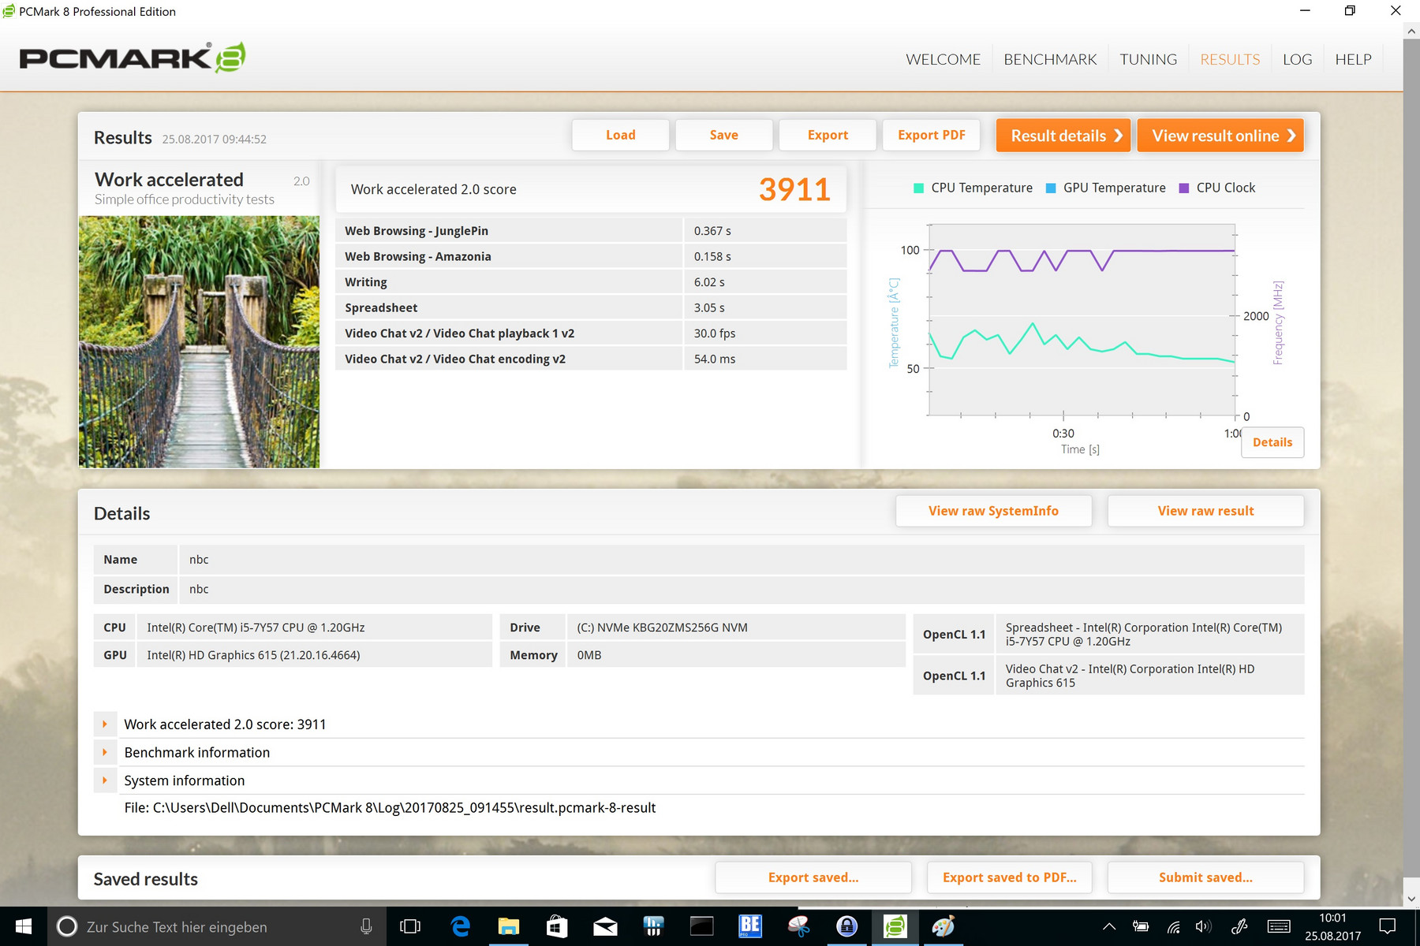Click the Intel HD Graphics 615 GPU value

(x=253, y=655)
